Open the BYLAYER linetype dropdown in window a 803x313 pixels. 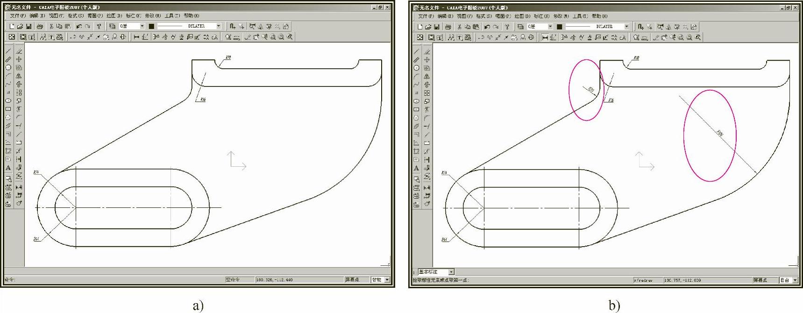coord(218,27)
